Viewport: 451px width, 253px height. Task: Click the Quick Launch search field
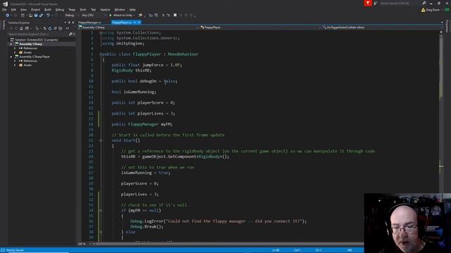pos(400,3)
